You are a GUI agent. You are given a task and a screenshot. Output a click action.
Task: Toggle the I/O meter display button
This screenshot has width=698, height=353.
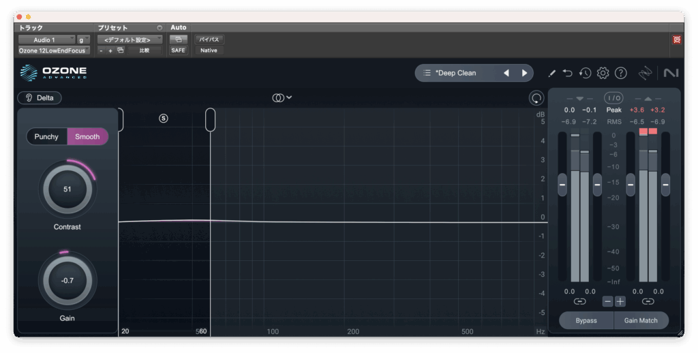pyautogui.click(x=613, y=98)
